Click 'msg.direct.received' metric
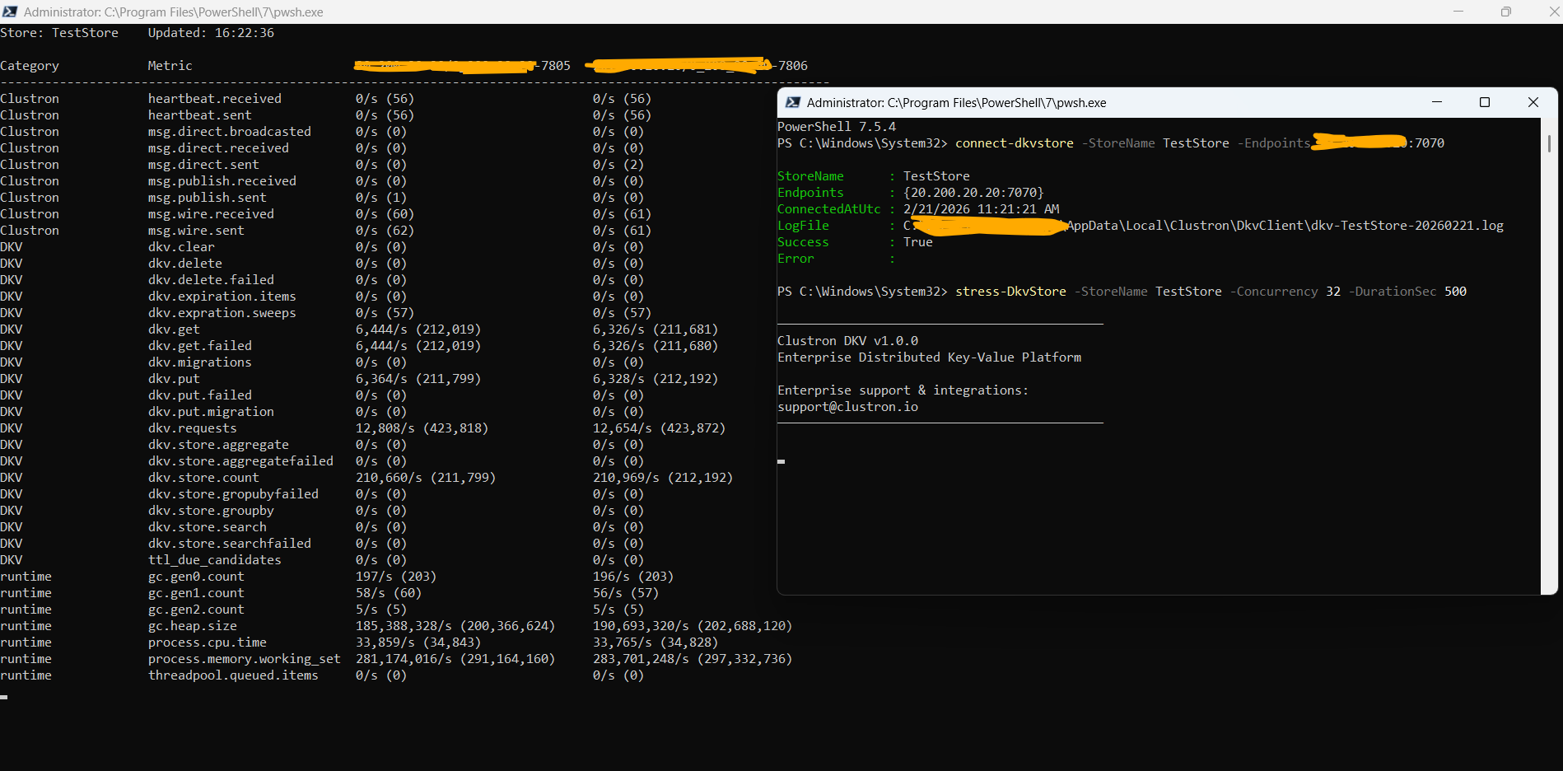Screen dimensions: 1563x771 218,148
